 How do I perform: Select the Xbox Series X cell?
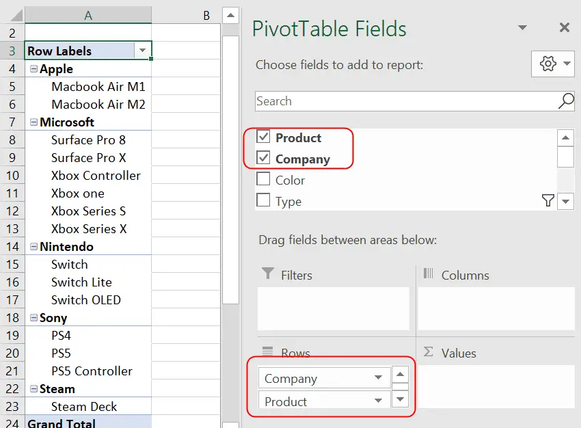(x=88, y=228)
